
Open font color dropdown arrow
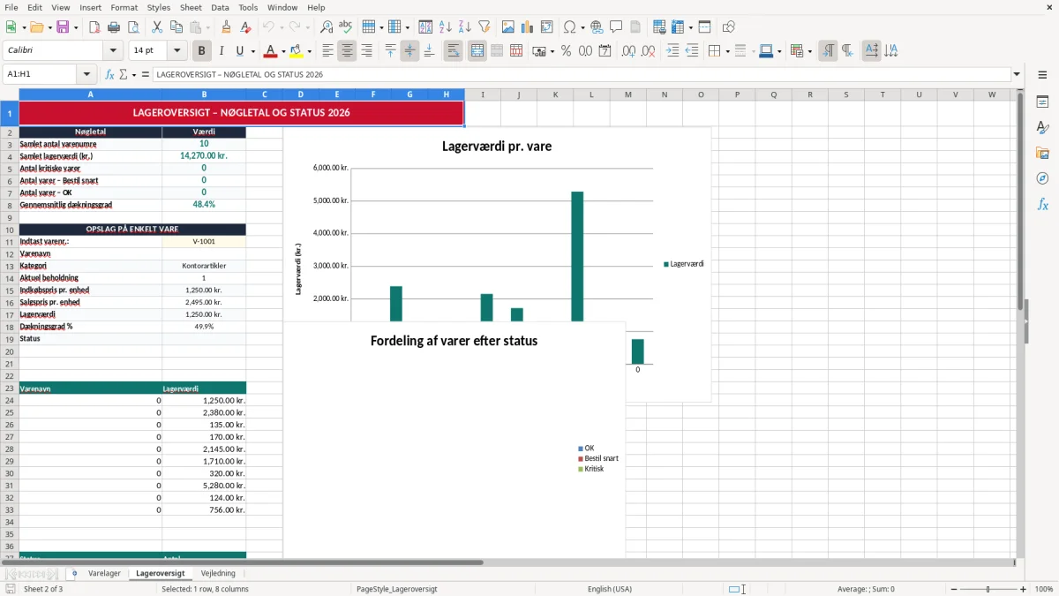coord(283,51)
